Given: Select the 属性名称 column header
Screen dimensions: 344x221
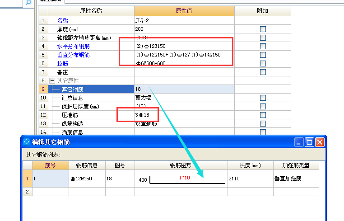Looking at the screenshot, I should point(91,11).
